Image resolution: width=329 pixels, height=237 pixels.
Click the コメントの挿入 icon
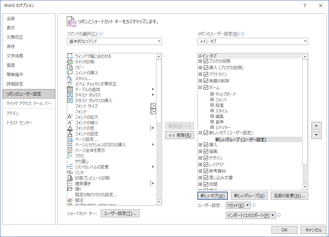click(x=70, y=73)
